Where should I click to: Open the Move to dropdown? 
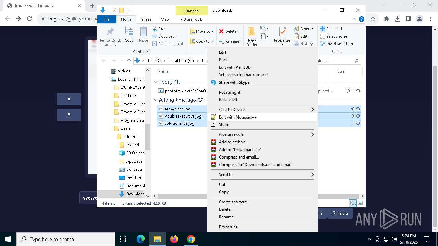202,31
